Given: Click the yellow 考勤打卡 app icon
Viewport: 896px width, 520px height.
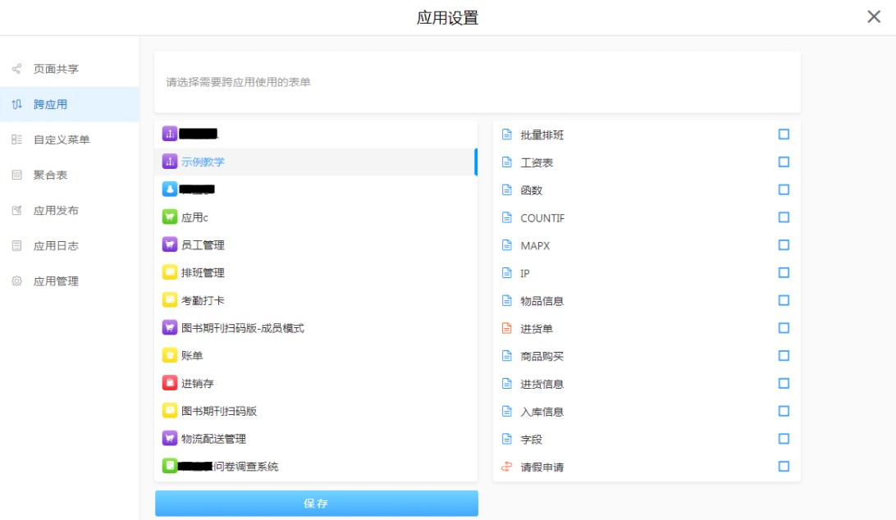Looking at the screenshot, I should (x=170, y=300).
